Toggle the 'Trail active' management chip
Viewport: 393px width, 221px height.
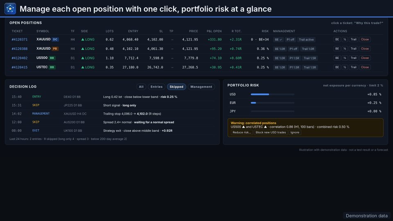[306, 40]
